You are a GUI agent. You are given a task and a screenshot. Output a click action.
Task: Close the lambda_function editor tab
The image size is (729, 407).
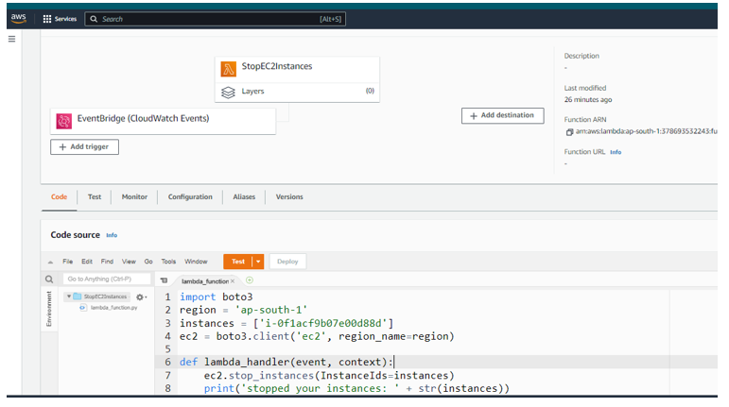pyautogui.click(x=233, y=281)
